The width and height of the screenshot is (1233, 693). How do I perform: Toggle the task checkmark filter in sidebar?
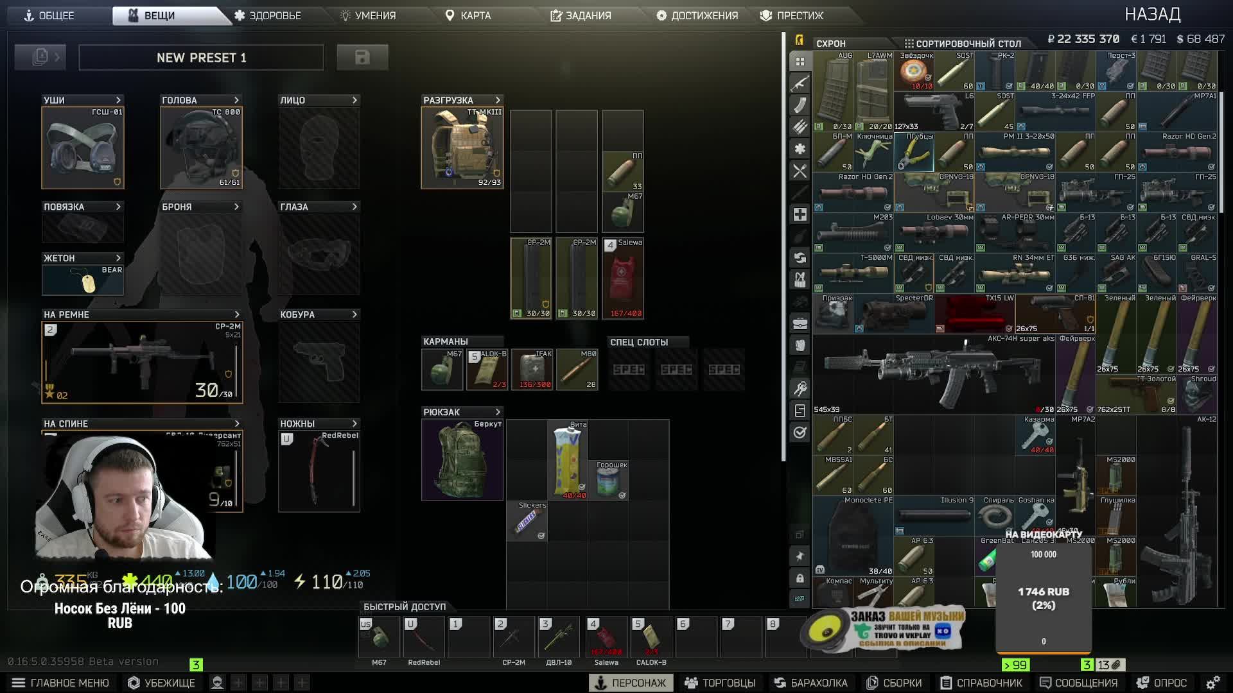coord(800,432)
